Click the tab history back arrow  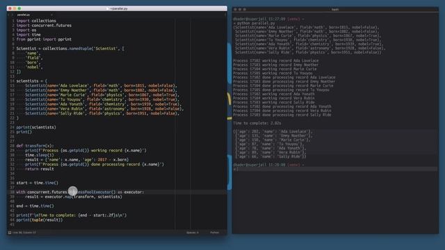[8, 15]
